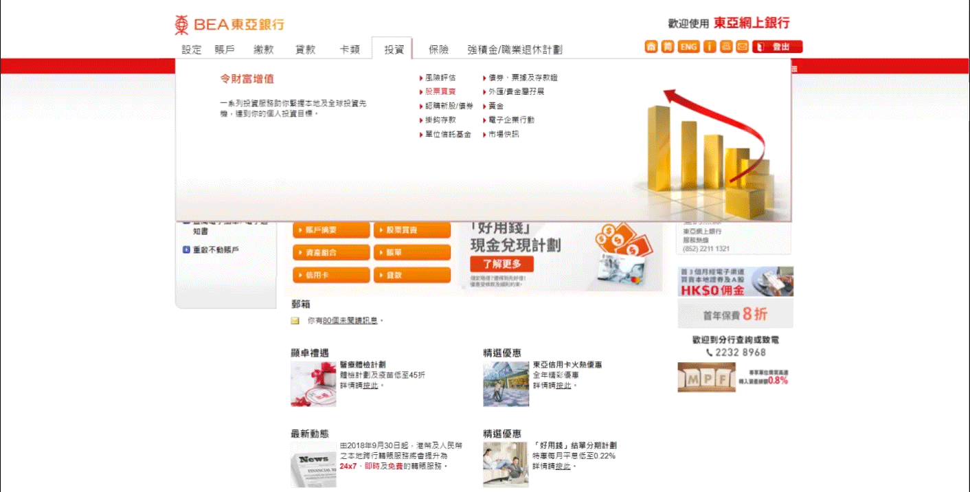Click 按此 under 醫療體檢計劃
Viewport: 970px width, 492px height.
(371, 385)
